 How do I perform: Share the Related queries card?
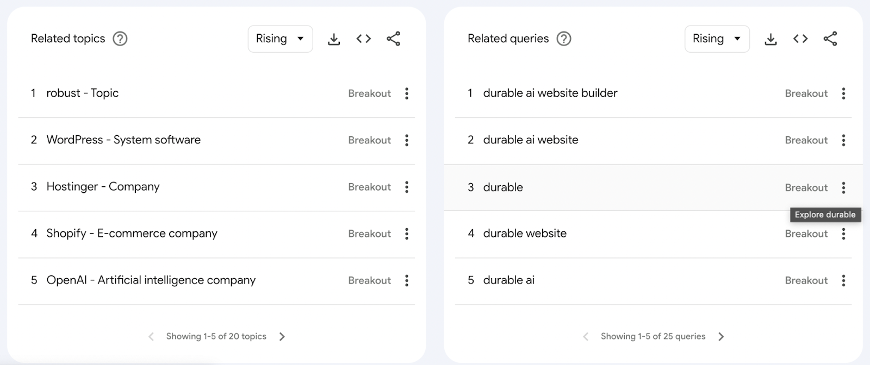click(x=830, y=39)
